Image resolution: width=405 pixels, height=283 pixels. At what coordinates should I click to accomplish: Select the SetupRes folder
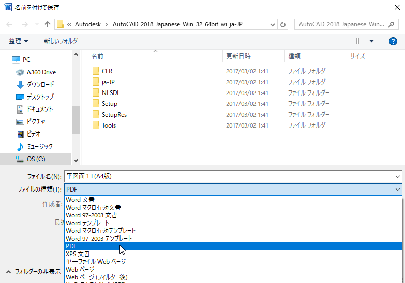(x=114, y=115)
